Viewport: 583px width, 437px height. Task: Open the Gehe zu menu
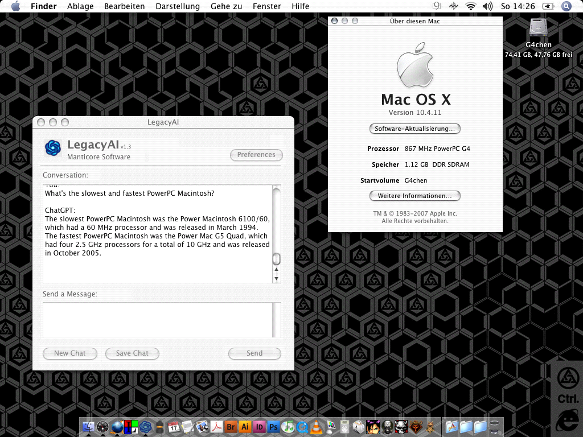227,6
